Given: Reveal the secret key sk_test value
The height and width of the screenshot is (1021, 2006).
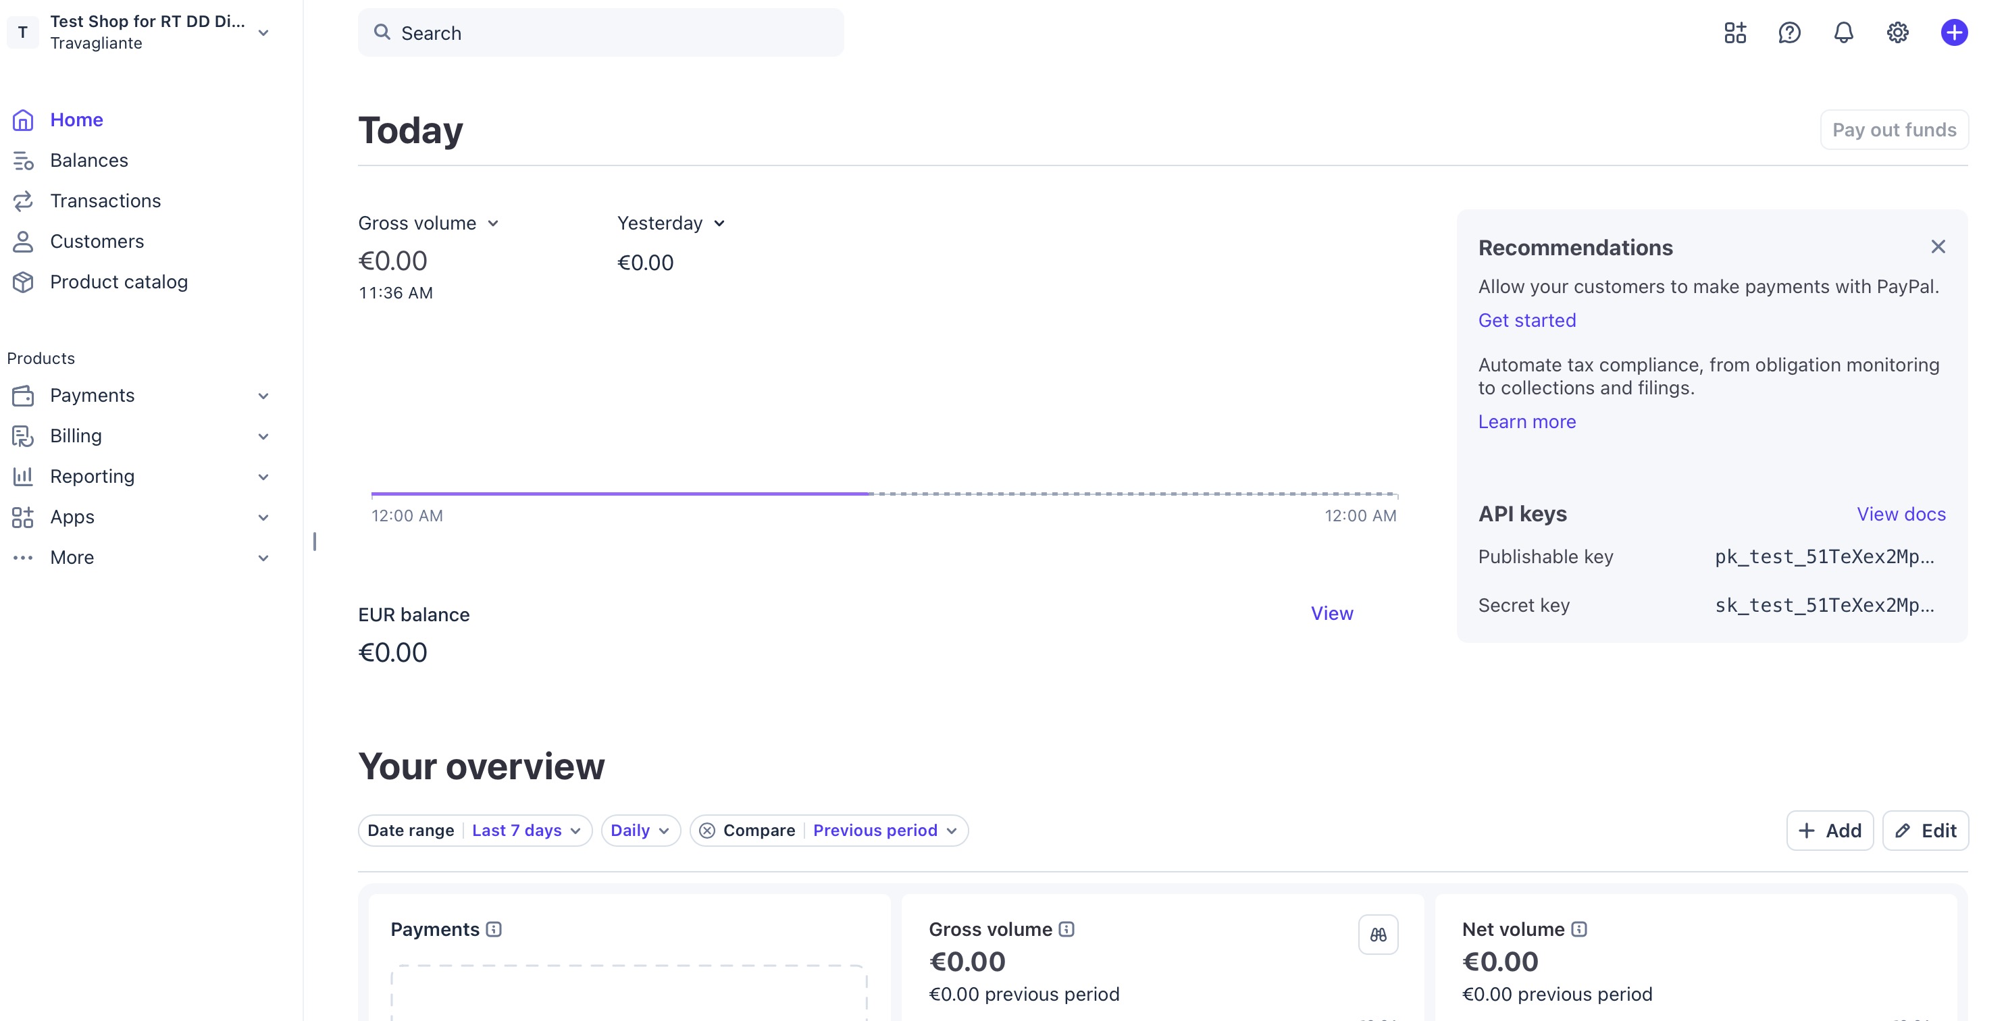Looking at the screenshot, I should pos(1824,605).
